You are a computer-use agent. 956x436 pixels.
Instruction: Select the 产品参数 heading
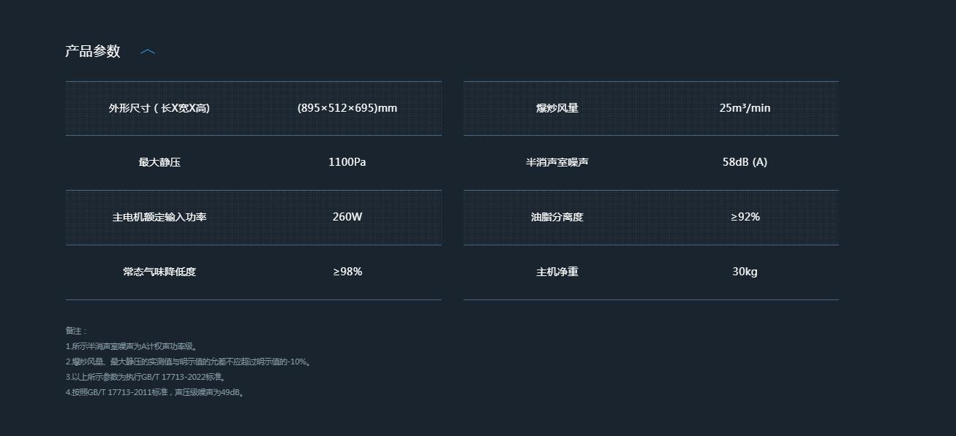click(x=93, y=51)
